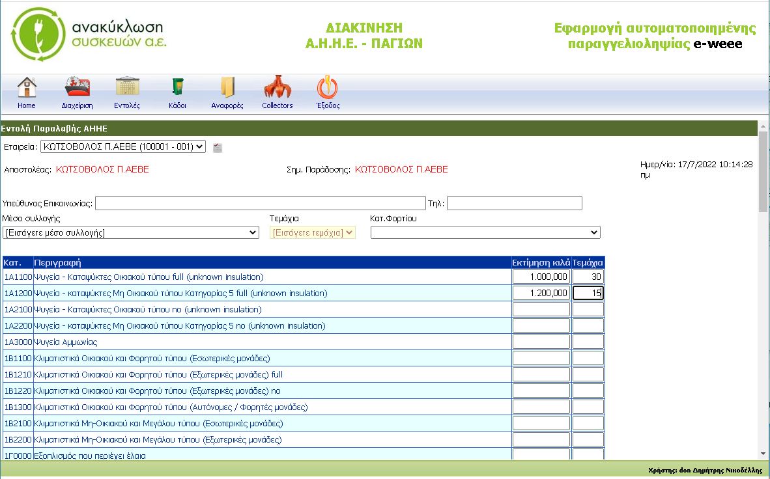
Task: Click Τεμάχια field for 1B1300 row
Action: tap(588, 406)
